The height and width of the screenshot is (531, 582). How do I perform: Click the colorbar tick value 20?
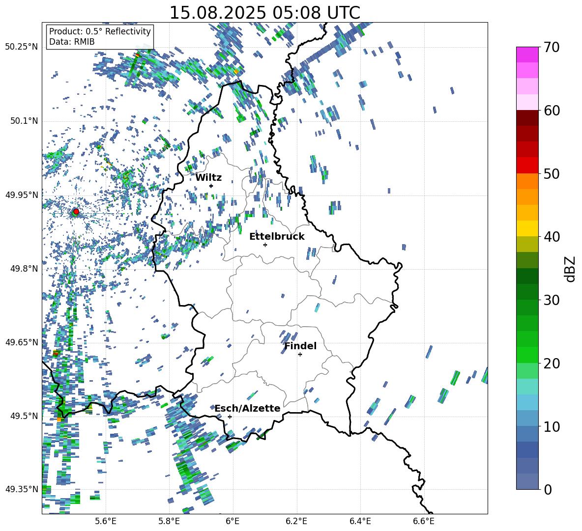tap(551, 363)
